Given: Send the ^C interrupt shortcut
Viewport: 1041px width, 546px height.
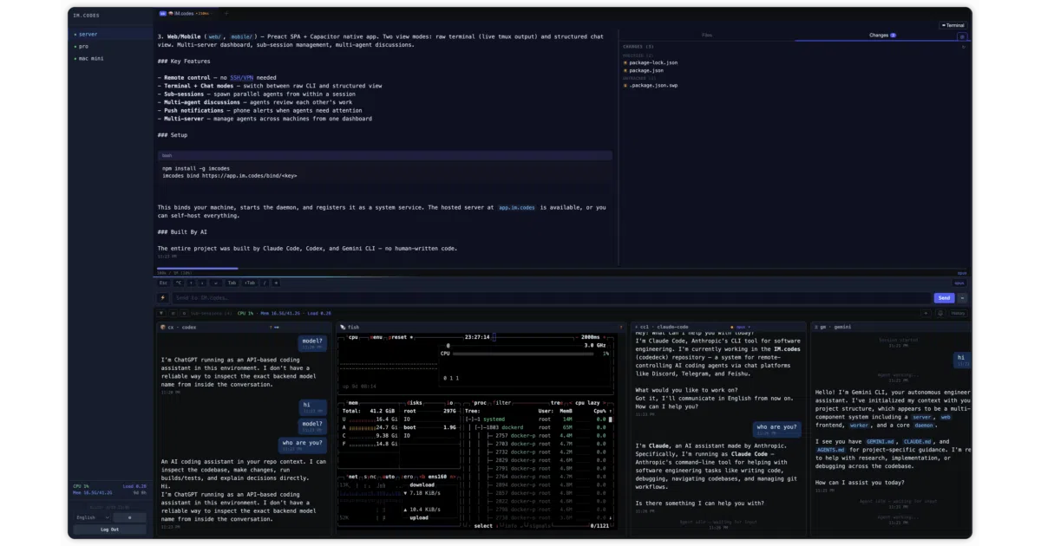Looking at the screenshot, I should pos(180,283).
